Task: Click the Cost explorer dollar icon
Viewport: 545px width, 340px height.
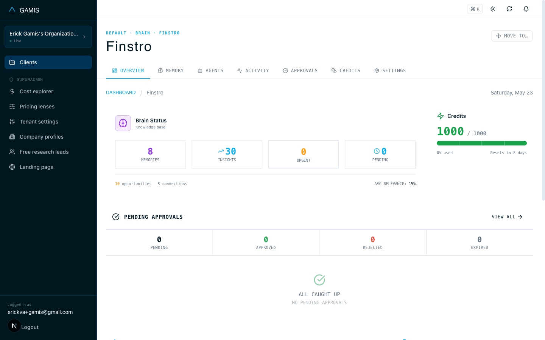Action: click(x=12, y=91)
